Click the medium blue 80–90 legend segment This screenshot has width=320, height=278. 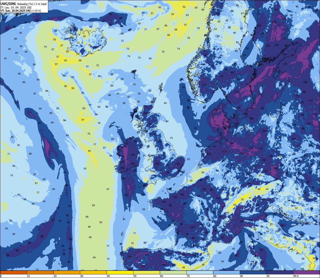(x=226, y=273)
